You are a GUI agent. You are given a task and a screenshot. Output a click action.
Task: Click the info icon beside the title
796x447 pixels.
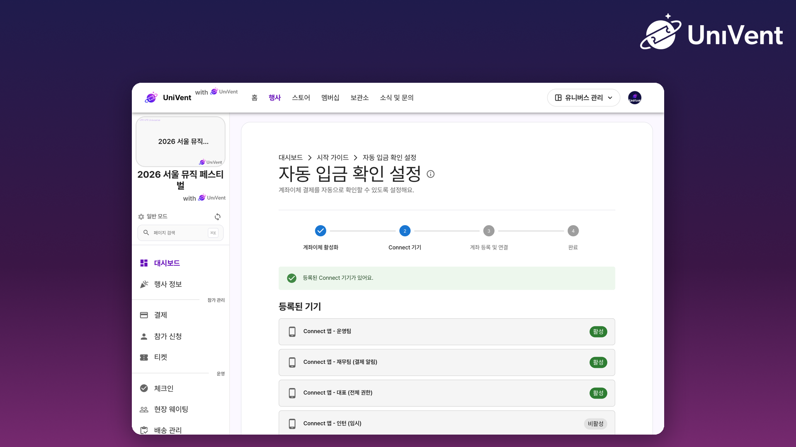pos(431,174)
